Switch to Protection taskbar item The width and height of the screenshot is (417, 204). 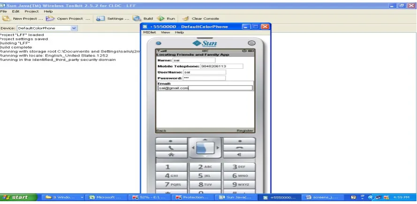pyautogui.click(x=192, y=197)
